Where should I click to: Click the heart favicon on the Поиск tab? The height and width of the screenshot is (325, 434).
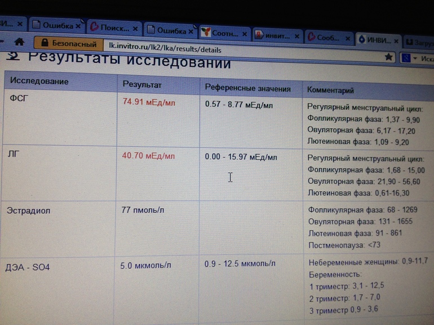pos(94,27)
